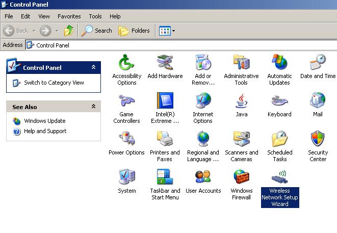
Task: Click the Forward arrow button
Action: pos(45,31)
